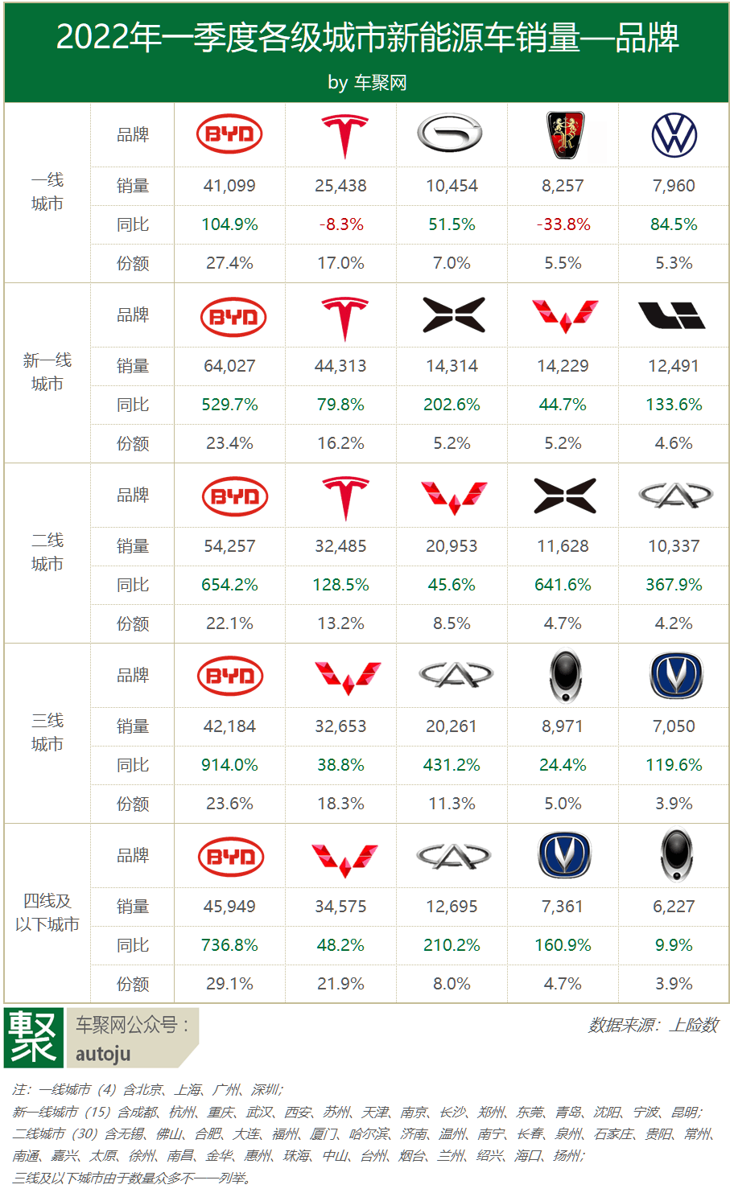Click BYD sales figure 64,027

pyautogui.click(x=229, y=366)
